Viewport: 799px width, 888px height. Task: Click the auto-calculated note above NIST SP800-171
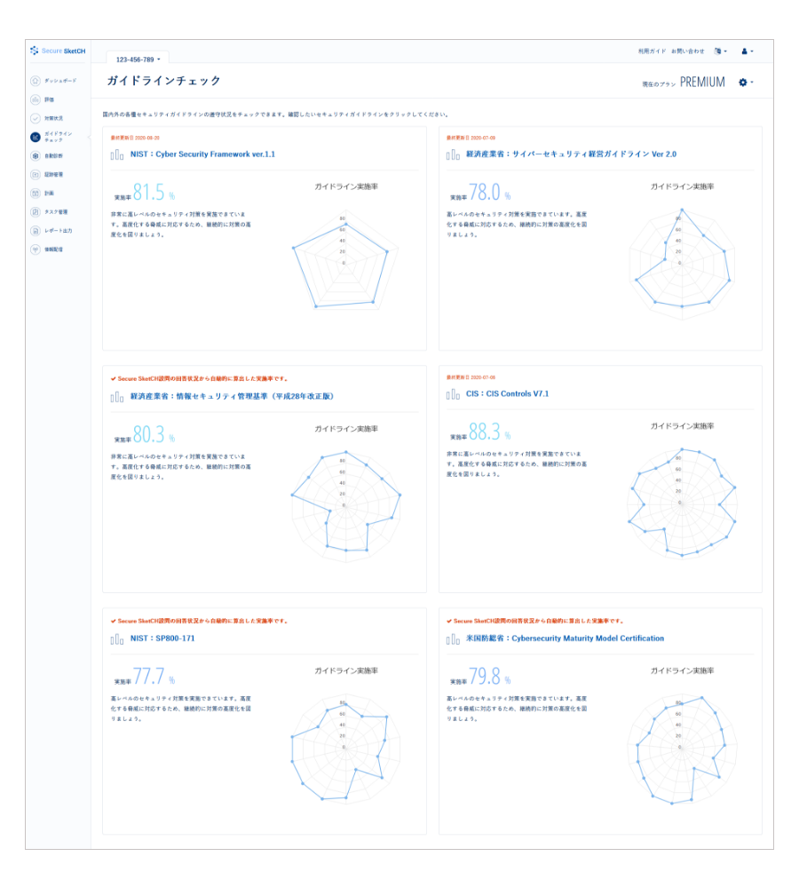click(x=200, y=622)
